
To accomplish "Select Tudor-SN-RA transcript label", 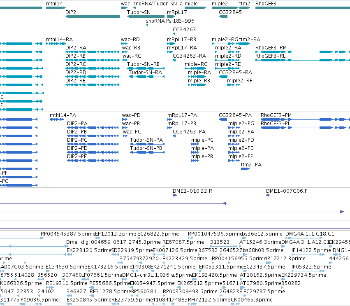I will coord(145,72).
